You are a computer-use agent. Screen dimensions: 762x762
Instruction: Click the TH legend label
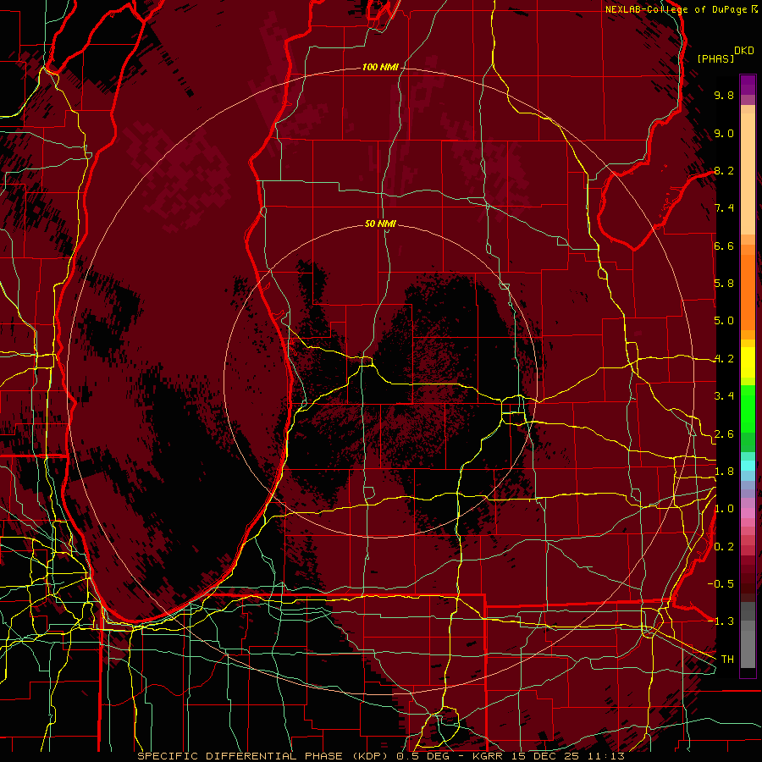[x=727, y=660]
